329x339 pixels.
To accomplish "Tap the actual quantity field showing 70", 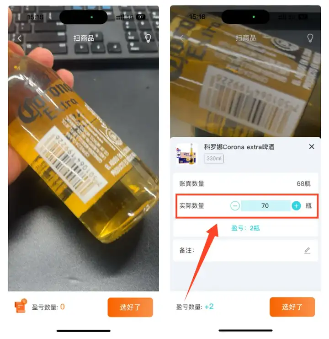I will 265,205.
